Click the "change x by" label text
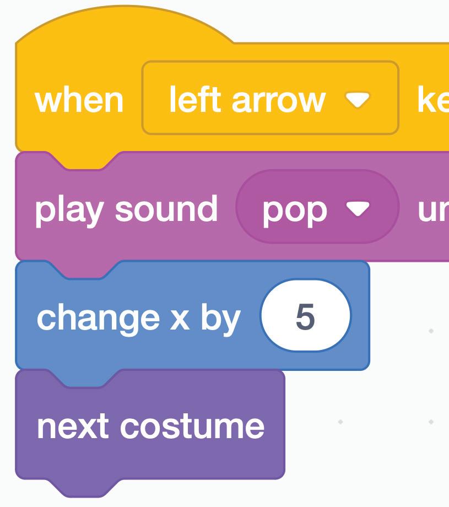Screen dimensions: 449x507 point(138,319)
